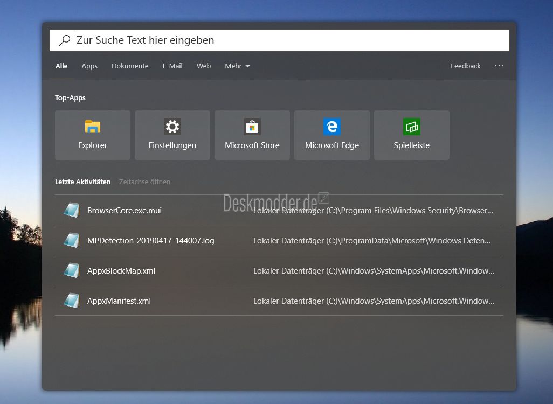Click the magnifying glass search icon
Viewport: 553px width, 404px height.
coord(65,40)
